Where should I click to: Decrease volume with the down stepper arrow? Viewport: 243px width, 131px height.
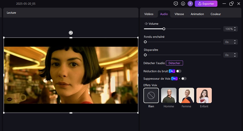(x=235, y=30)
